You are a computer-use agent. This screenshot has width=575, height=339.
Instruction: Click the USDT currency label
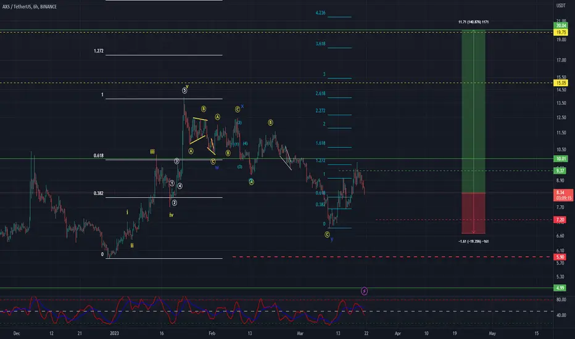pos(561,6)
